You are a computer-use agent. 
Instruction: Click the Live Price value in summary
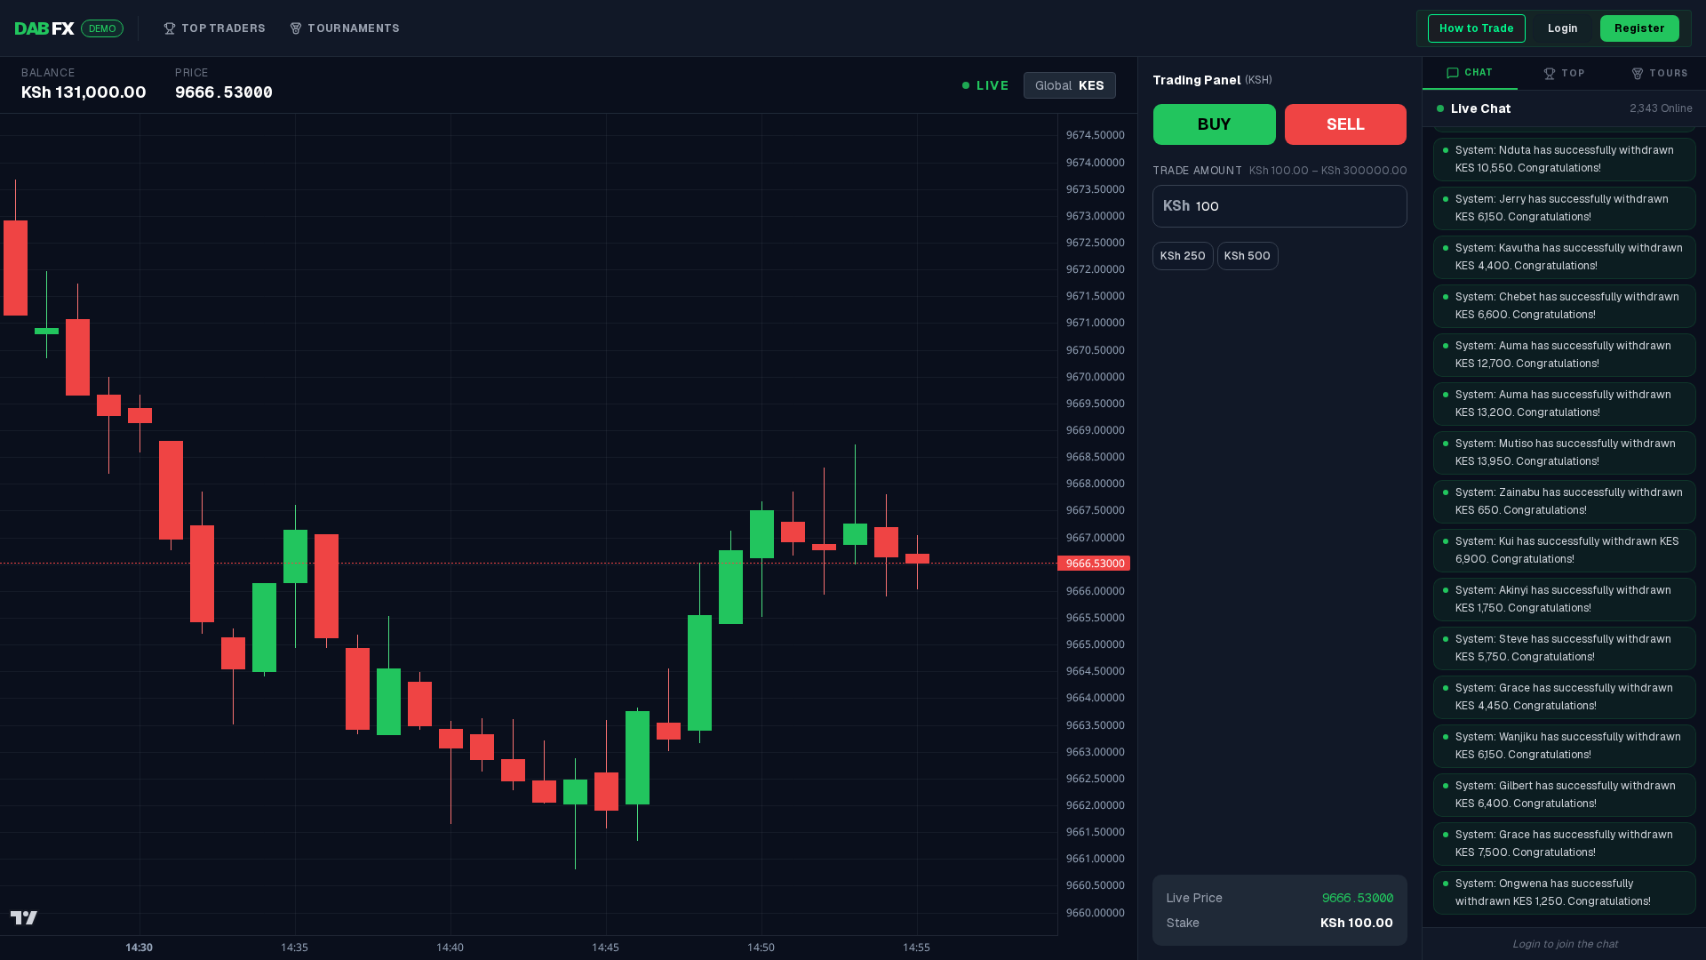click(1357, 898)
